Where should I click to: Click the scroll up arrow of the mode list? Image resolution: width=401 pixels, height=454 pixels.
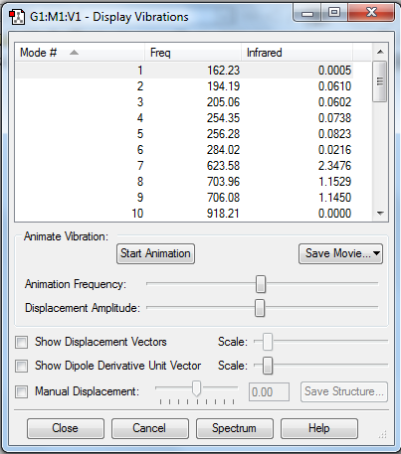[x=380, y=52]
